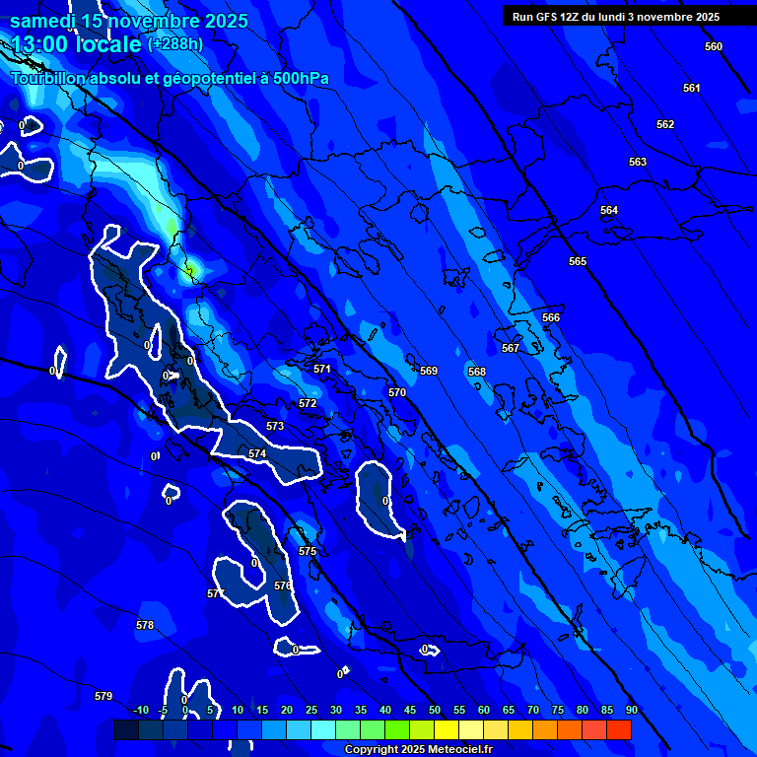Click the 565 contour label
Image resolution: width=757 pixels, height=757 pixels.
(578, 261)
